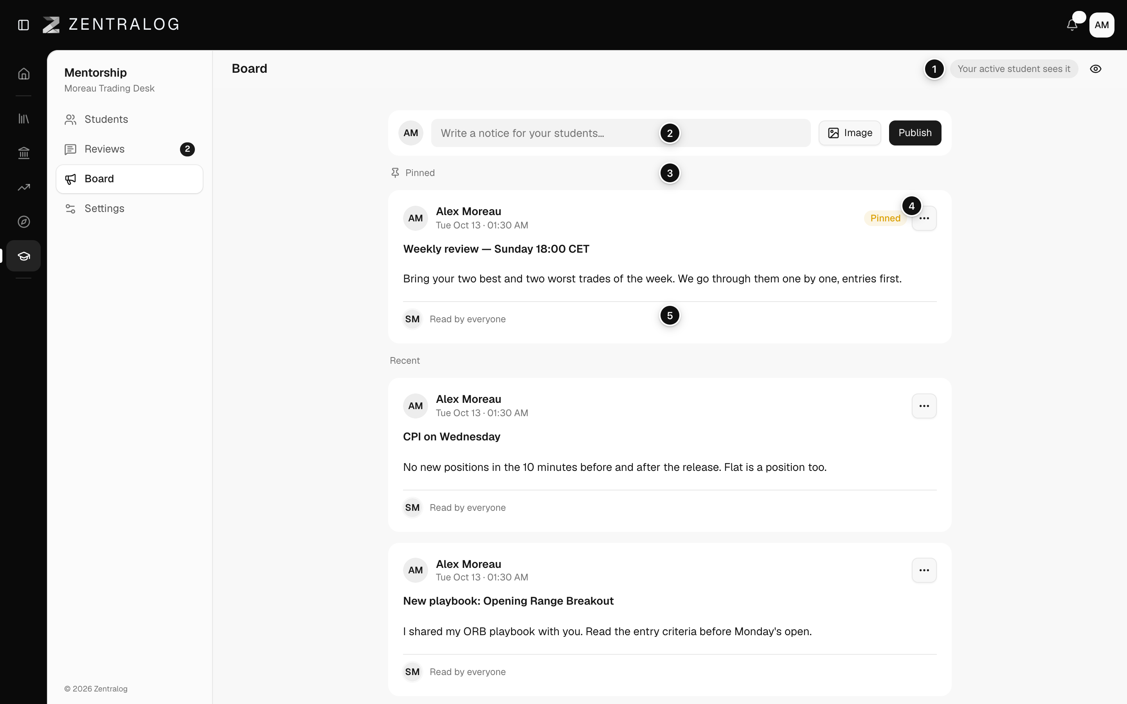Viewport: 1127px width, 704px height.
Task: Open the bank building rail icon
Action: point(24,153)
